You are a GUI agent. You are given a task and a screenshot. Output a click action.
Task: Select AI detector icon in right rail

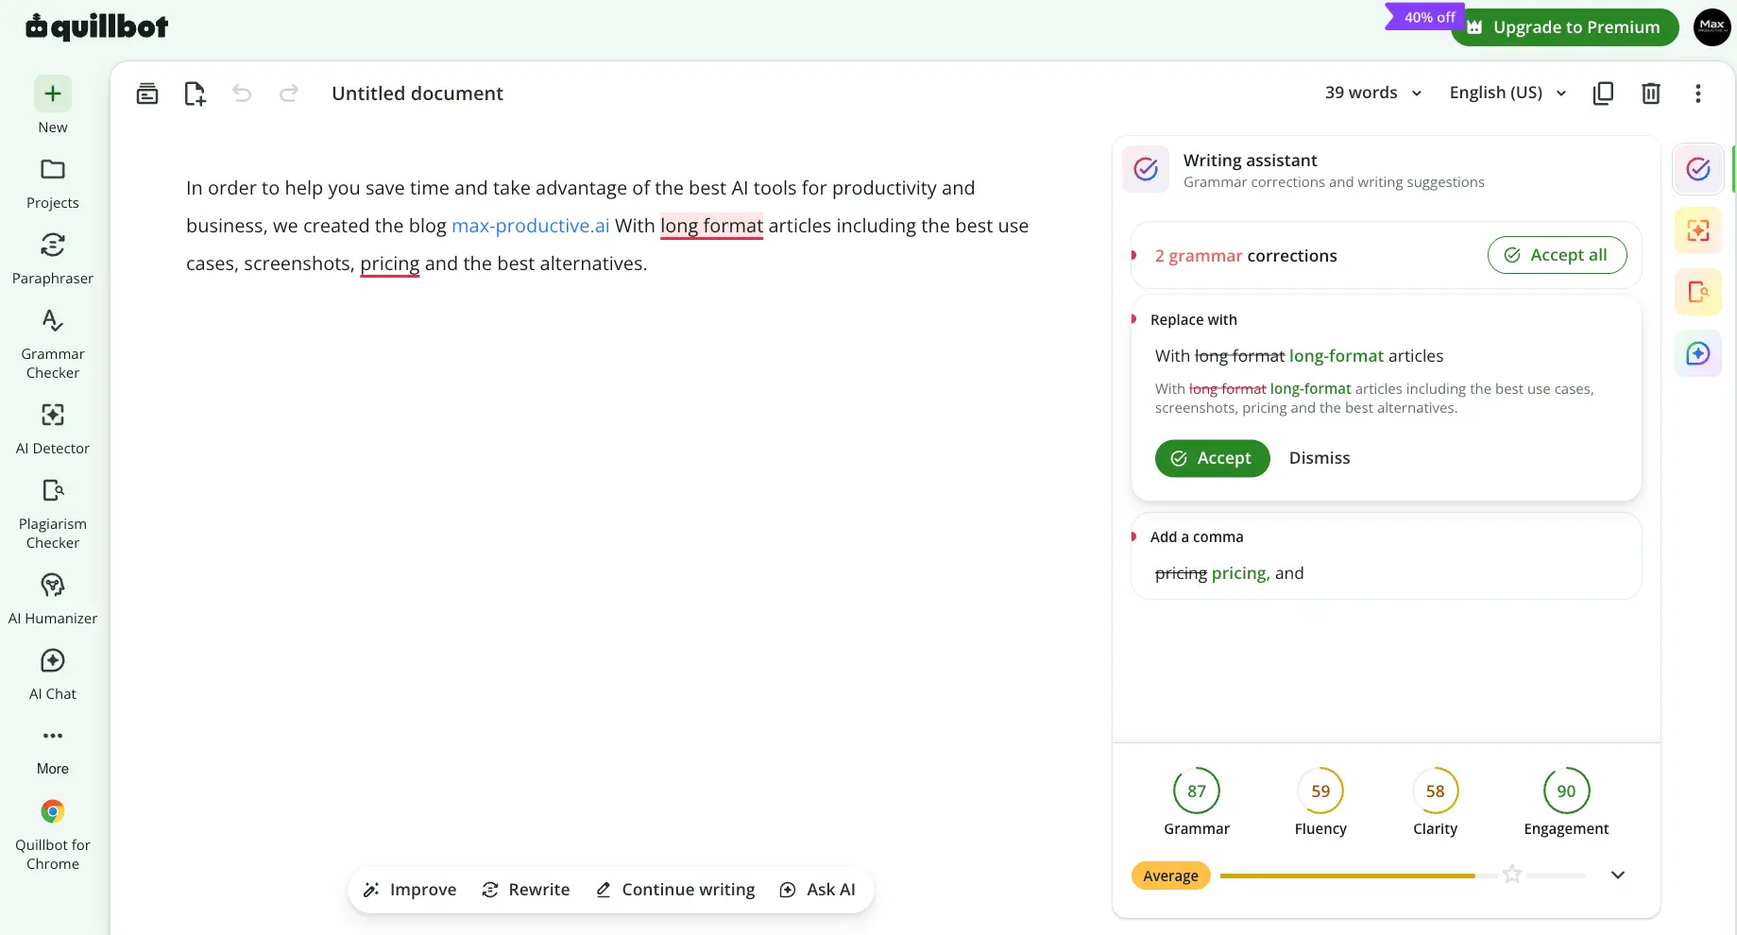[x=1698, y=230]
